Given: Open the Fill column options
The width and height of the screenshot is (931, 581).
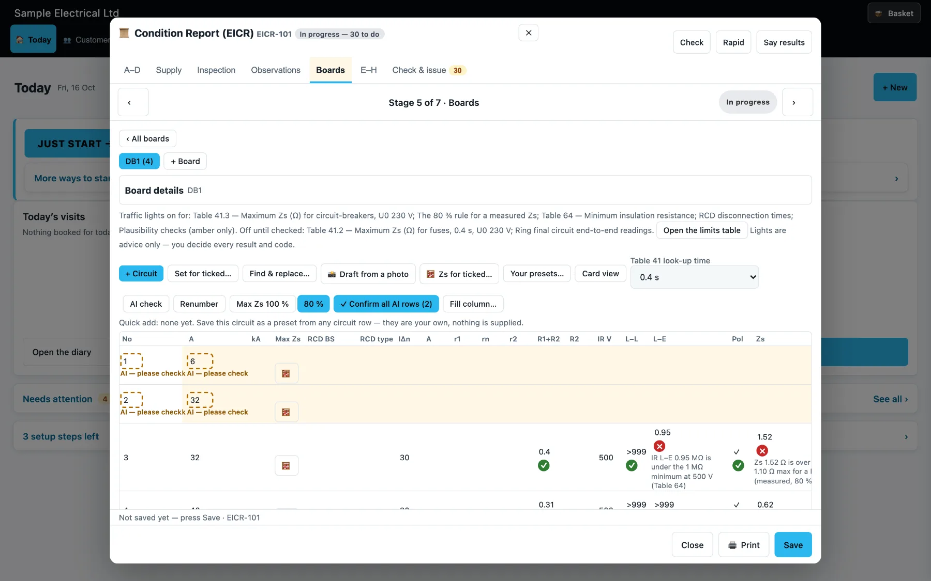Looking at the screenshot, I should [473, 304].
